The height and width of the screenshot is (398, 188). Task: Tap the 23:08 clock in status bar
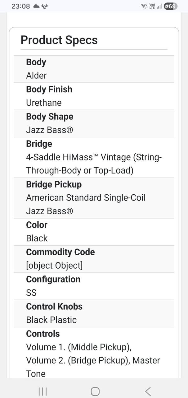tap(21, 6)
